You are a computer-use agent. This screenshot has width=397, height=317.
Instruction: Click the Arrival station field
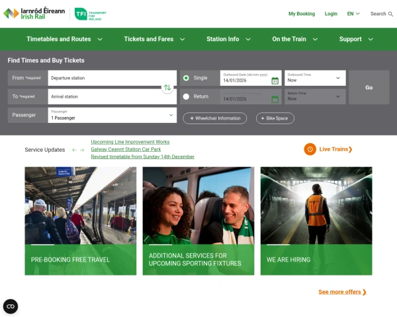click(x=112, y=96)
